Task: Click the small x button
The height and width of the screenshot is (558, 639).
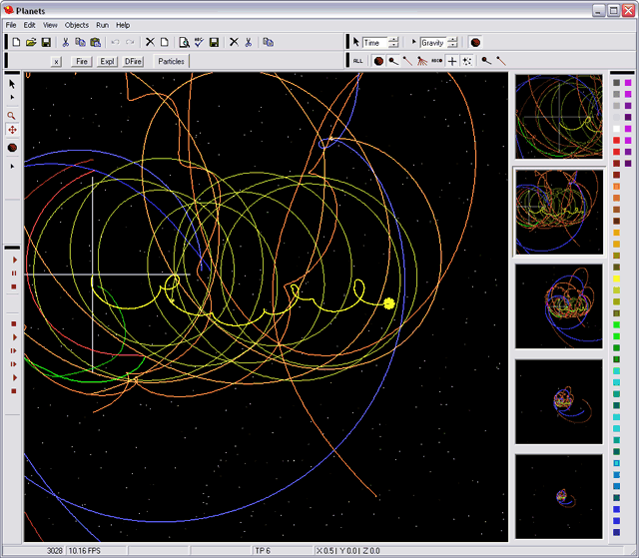Action: tap(56, 62)
